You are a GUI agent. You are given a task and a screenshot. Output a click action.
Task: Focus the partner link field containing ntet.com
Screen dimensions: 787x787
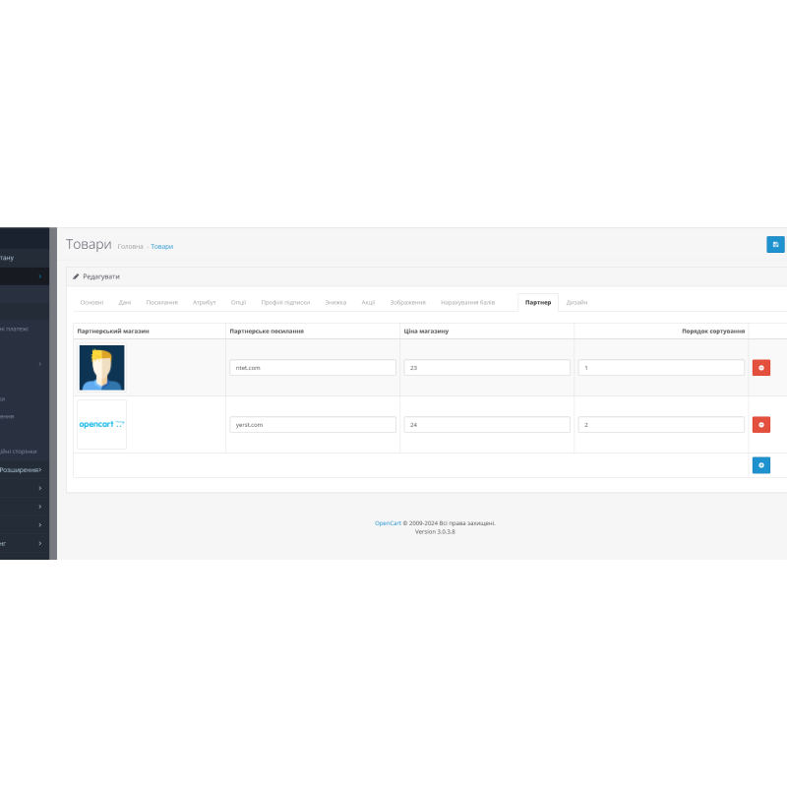click(x=312, y=368)
